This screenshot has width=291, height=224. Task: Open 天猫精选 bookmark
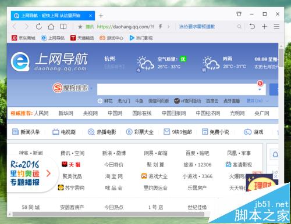(82, 38)
